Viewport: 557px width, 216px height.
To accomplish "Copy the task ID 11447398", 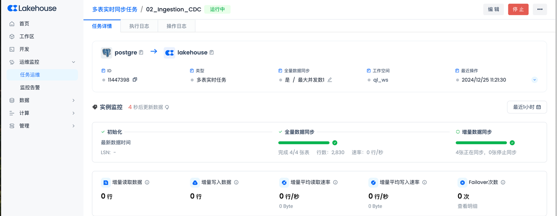I will pos(135,80).
